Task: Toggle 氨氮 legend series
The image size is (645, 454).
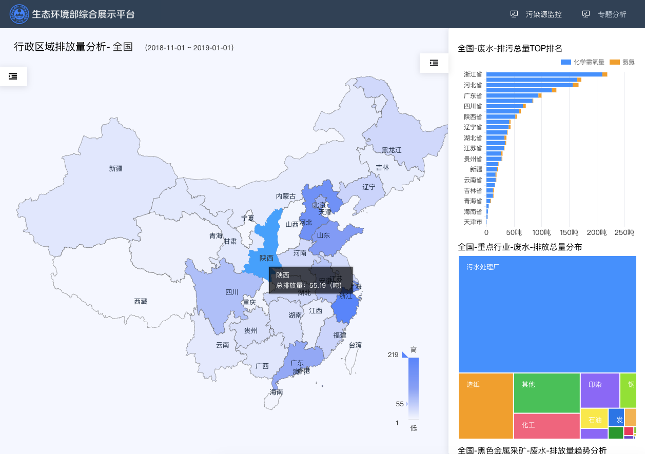Action: click(x=622, y=62)
